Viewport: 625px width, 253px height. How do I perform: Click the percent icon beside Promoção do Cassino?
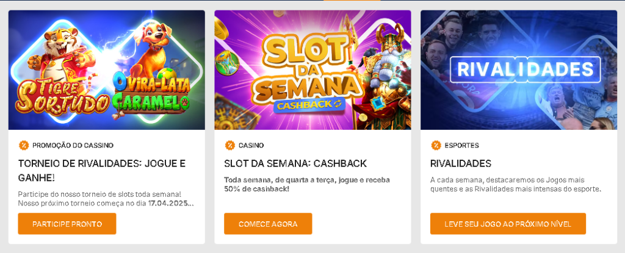[24, 145]
